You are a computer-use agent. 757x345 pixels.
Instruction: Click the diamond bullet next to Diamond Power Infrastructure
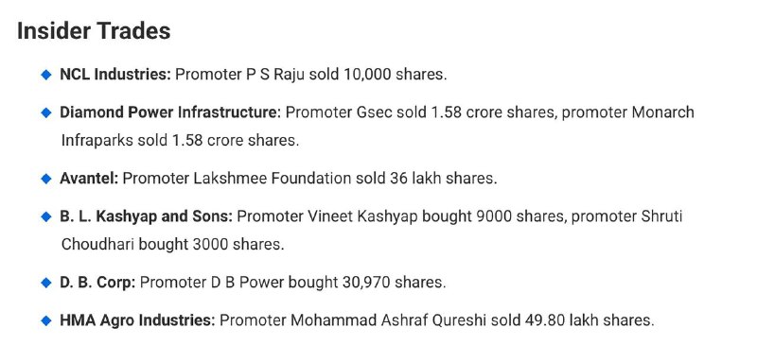pyautogui.click(x=46, y=112)
